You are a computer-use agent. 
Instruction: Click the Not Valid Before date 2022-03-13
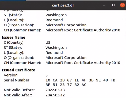click(55, 90)
